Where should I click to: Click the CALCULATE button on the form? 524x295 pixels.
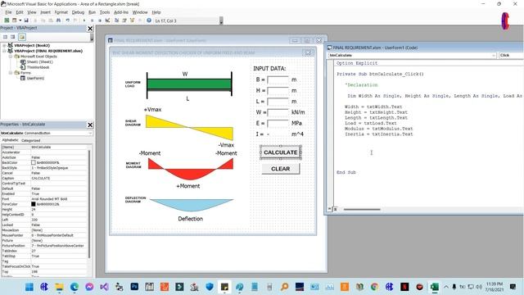tap(281, 152)
